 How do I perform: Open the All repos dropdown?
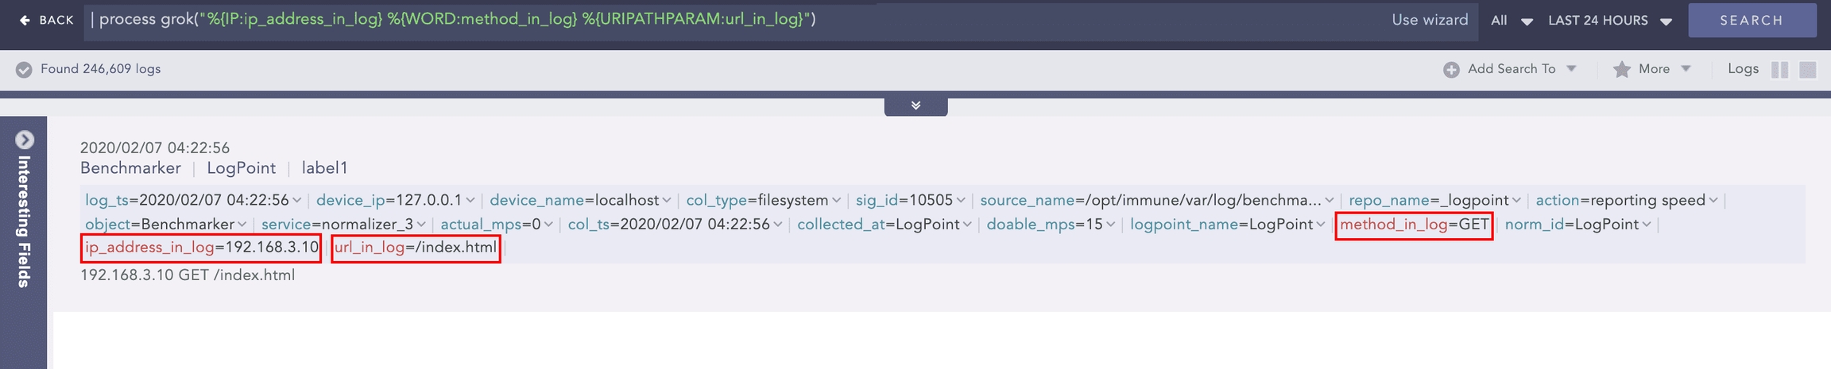tap(1512, 21)
